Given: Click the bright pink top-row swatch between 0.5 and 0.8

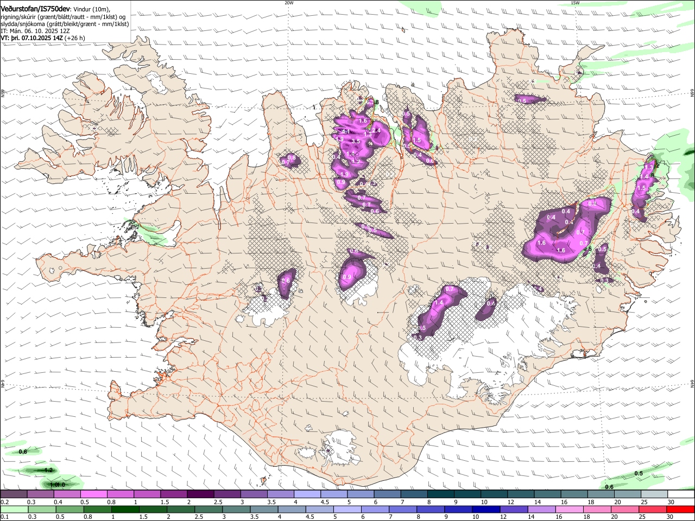Looking at the screenshot, I should 93,494.
